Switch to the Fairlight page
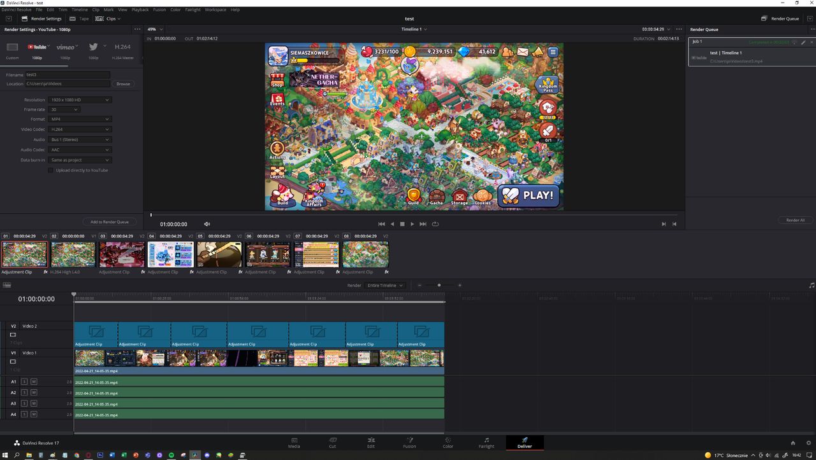Viewport: 816px width, 460px height. pos(486,442)
